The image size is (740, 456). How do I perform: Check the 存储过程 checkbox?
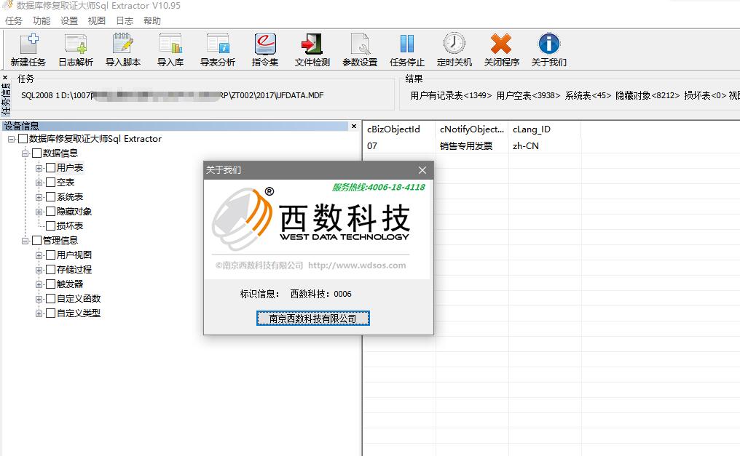tap(50, 270)
